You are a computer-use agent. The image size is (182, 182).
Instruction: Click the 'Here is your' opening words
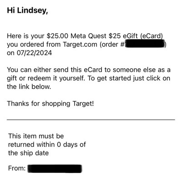coord(25,36)
